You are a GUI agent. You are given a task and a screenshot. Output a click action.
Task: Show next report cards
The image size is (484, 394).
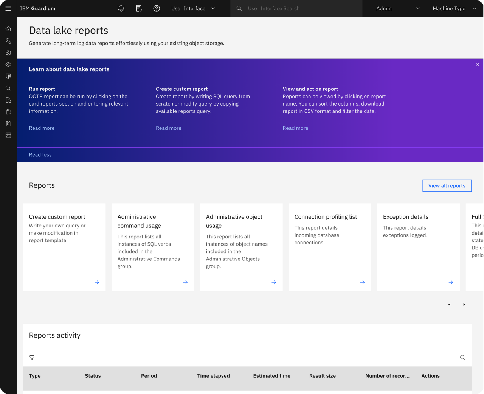(464, 305)
